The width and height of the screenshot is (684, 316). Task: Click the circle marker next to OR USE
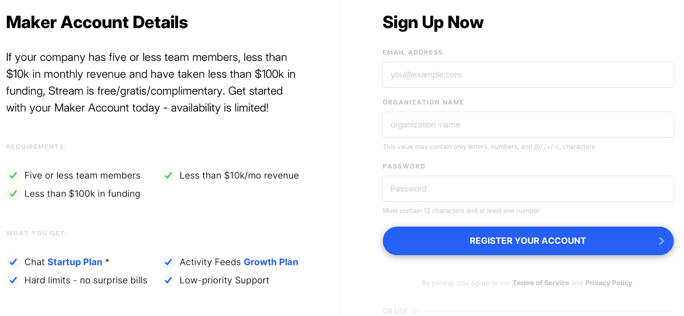point(414,311)
